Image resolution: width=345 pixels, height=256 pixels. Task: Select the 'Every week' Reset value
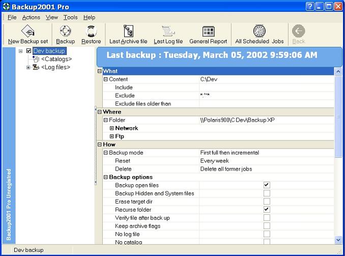215,161
